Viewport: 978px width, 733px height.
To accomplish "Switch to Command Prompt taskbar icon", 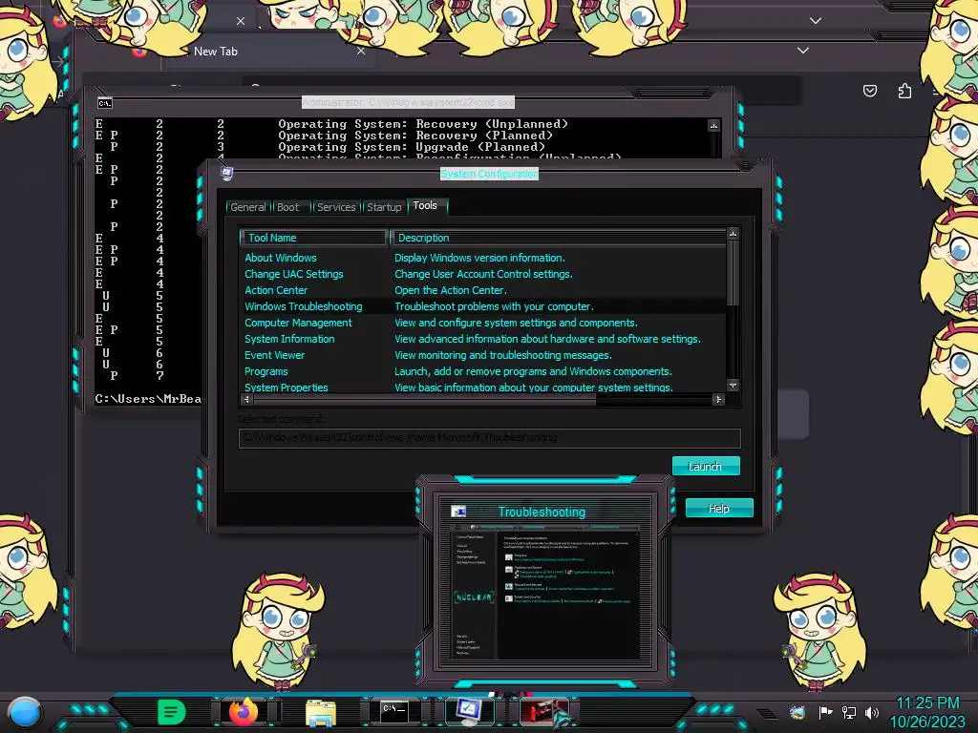I will tap(394, 711).
